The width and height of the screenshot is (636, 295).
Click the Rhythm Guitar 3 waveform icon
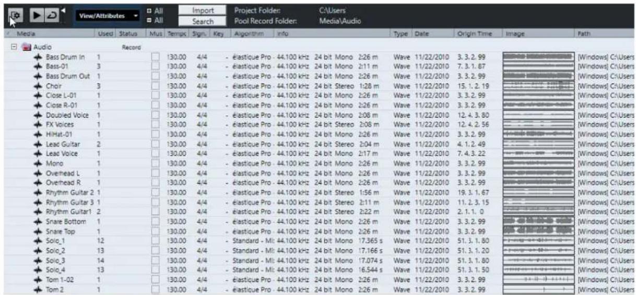pos(37,202)
